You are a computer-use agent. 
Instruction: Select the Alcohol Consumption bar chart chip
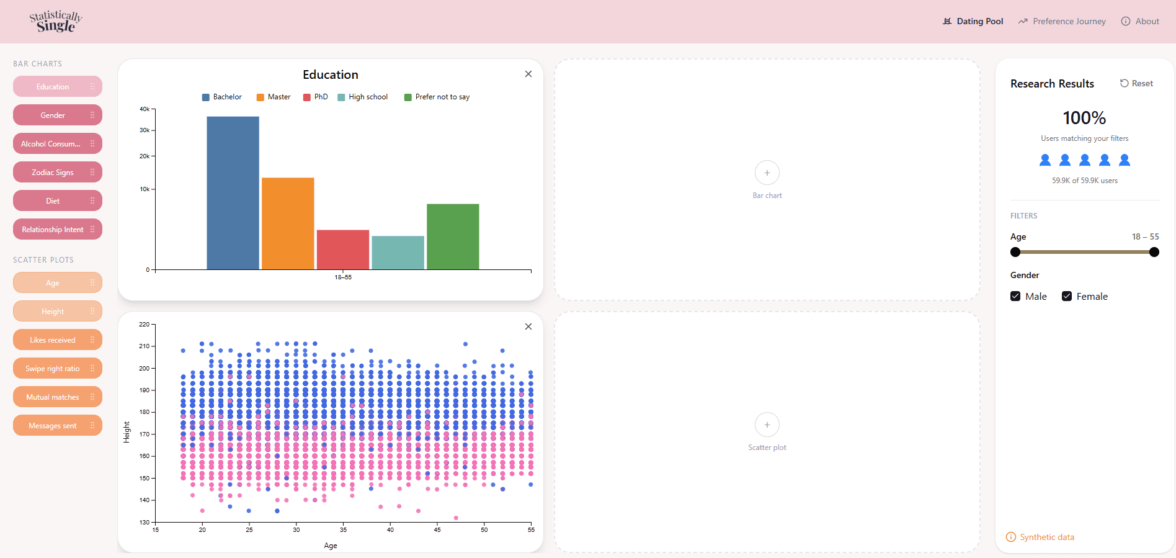[x=58, y=143]
